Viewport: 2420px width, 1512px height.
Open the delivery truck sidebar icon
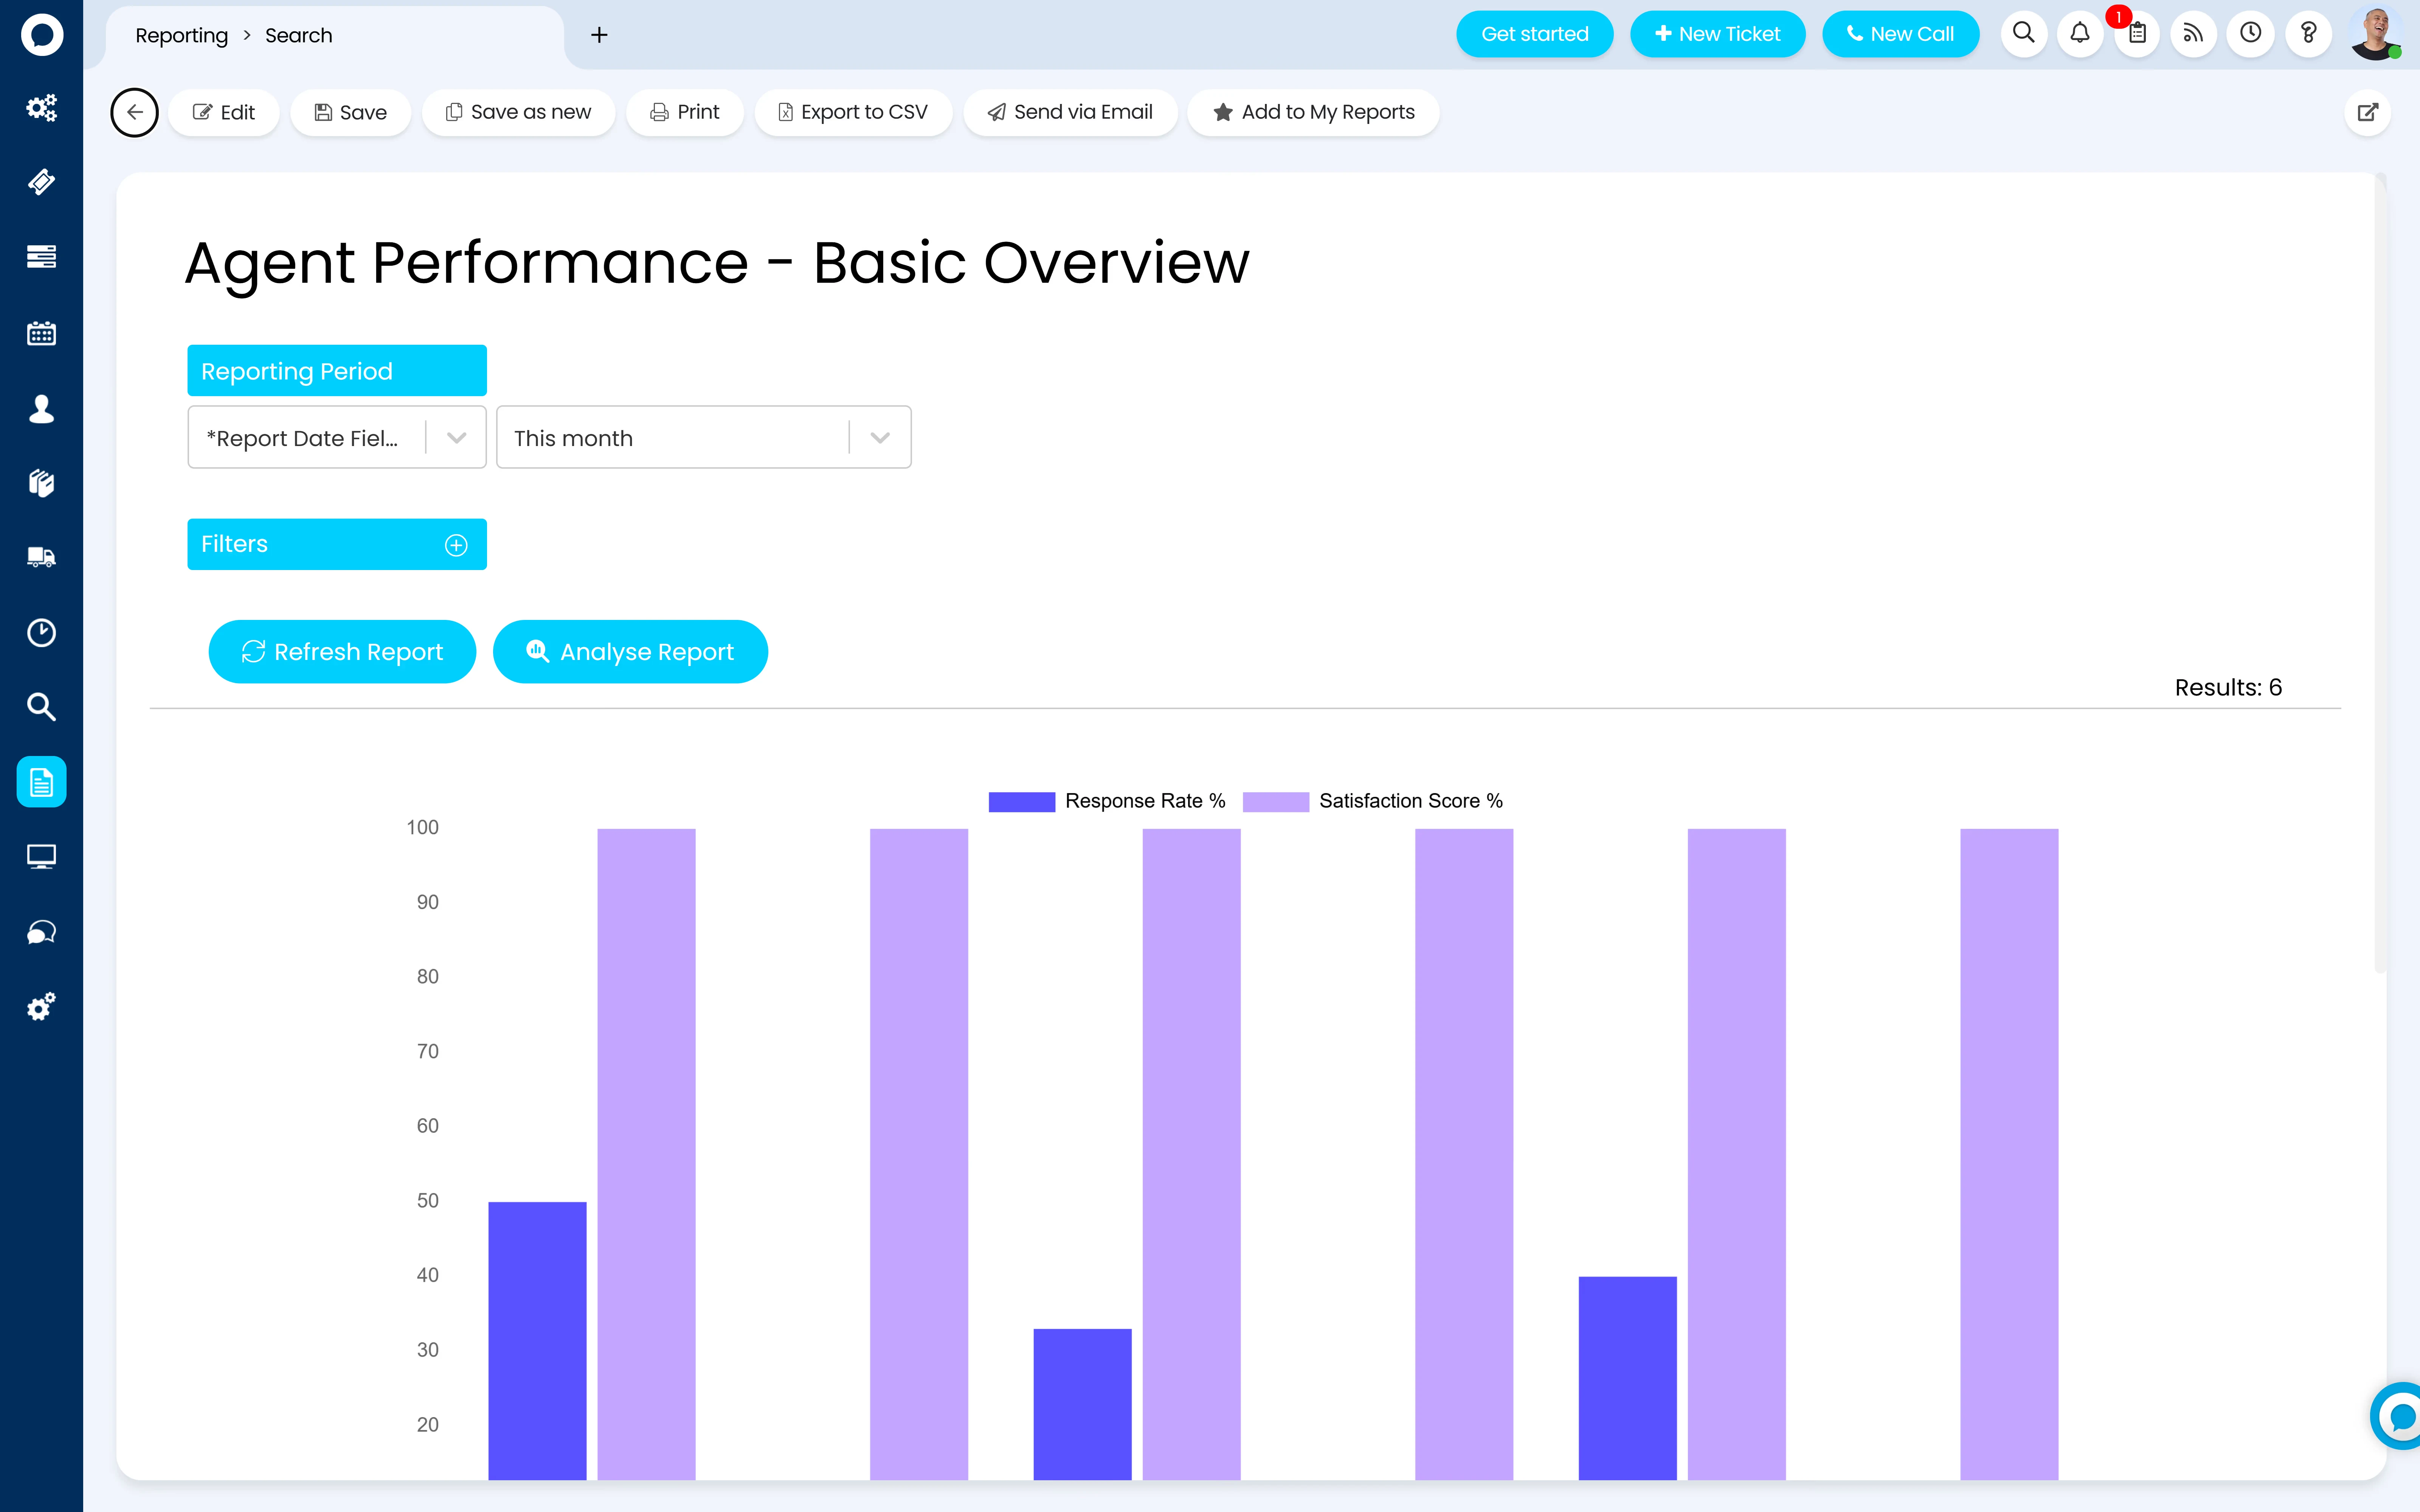[41, 557]
